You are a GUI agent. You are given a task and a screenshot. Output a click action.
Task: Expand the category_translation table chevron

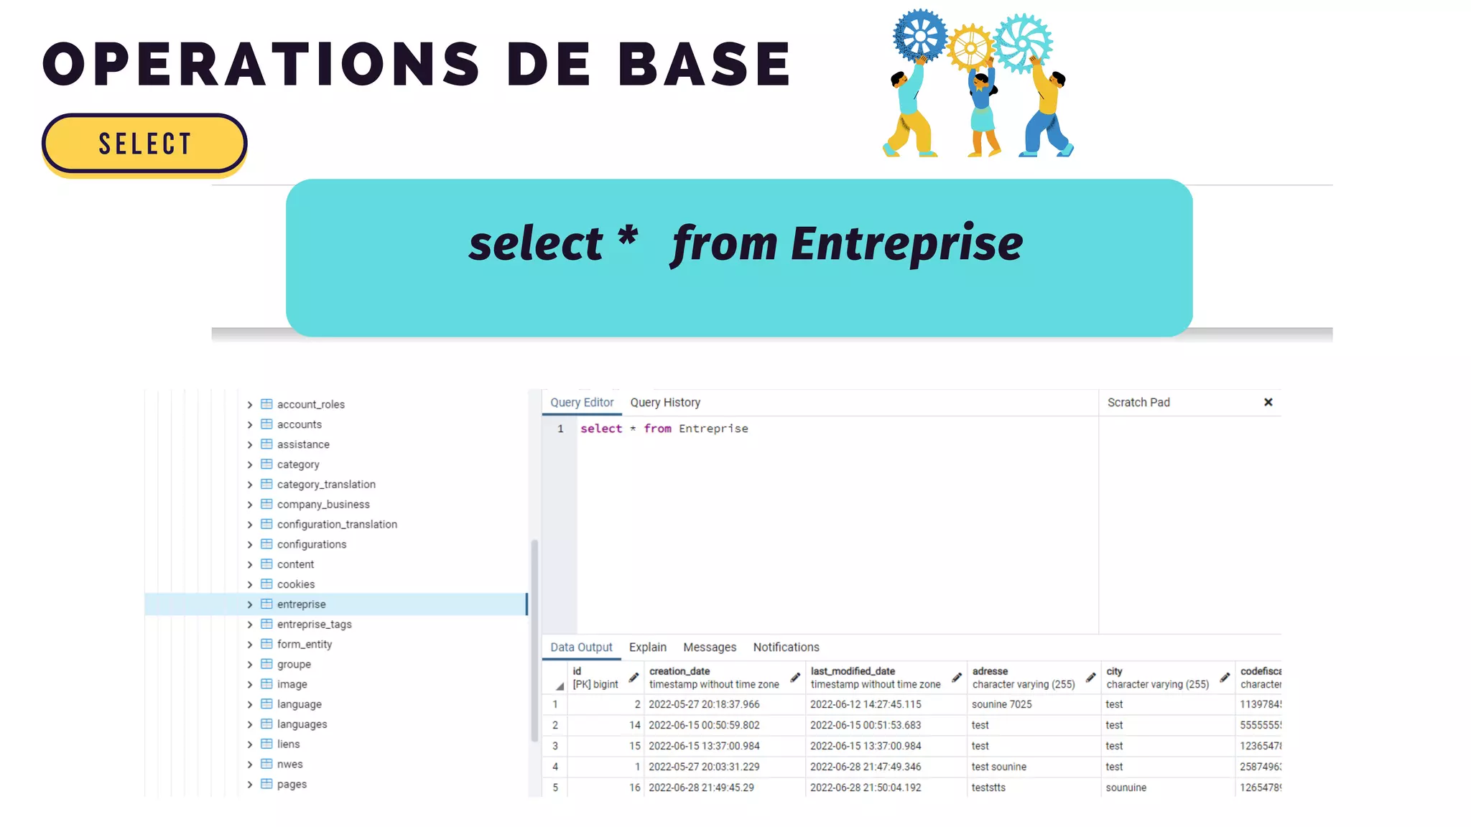250,485
